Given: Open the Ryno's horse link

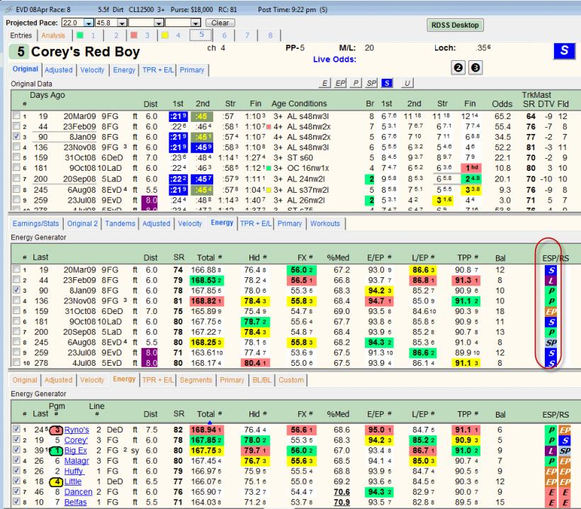Looking at the screenshot, I should (77, 430).
